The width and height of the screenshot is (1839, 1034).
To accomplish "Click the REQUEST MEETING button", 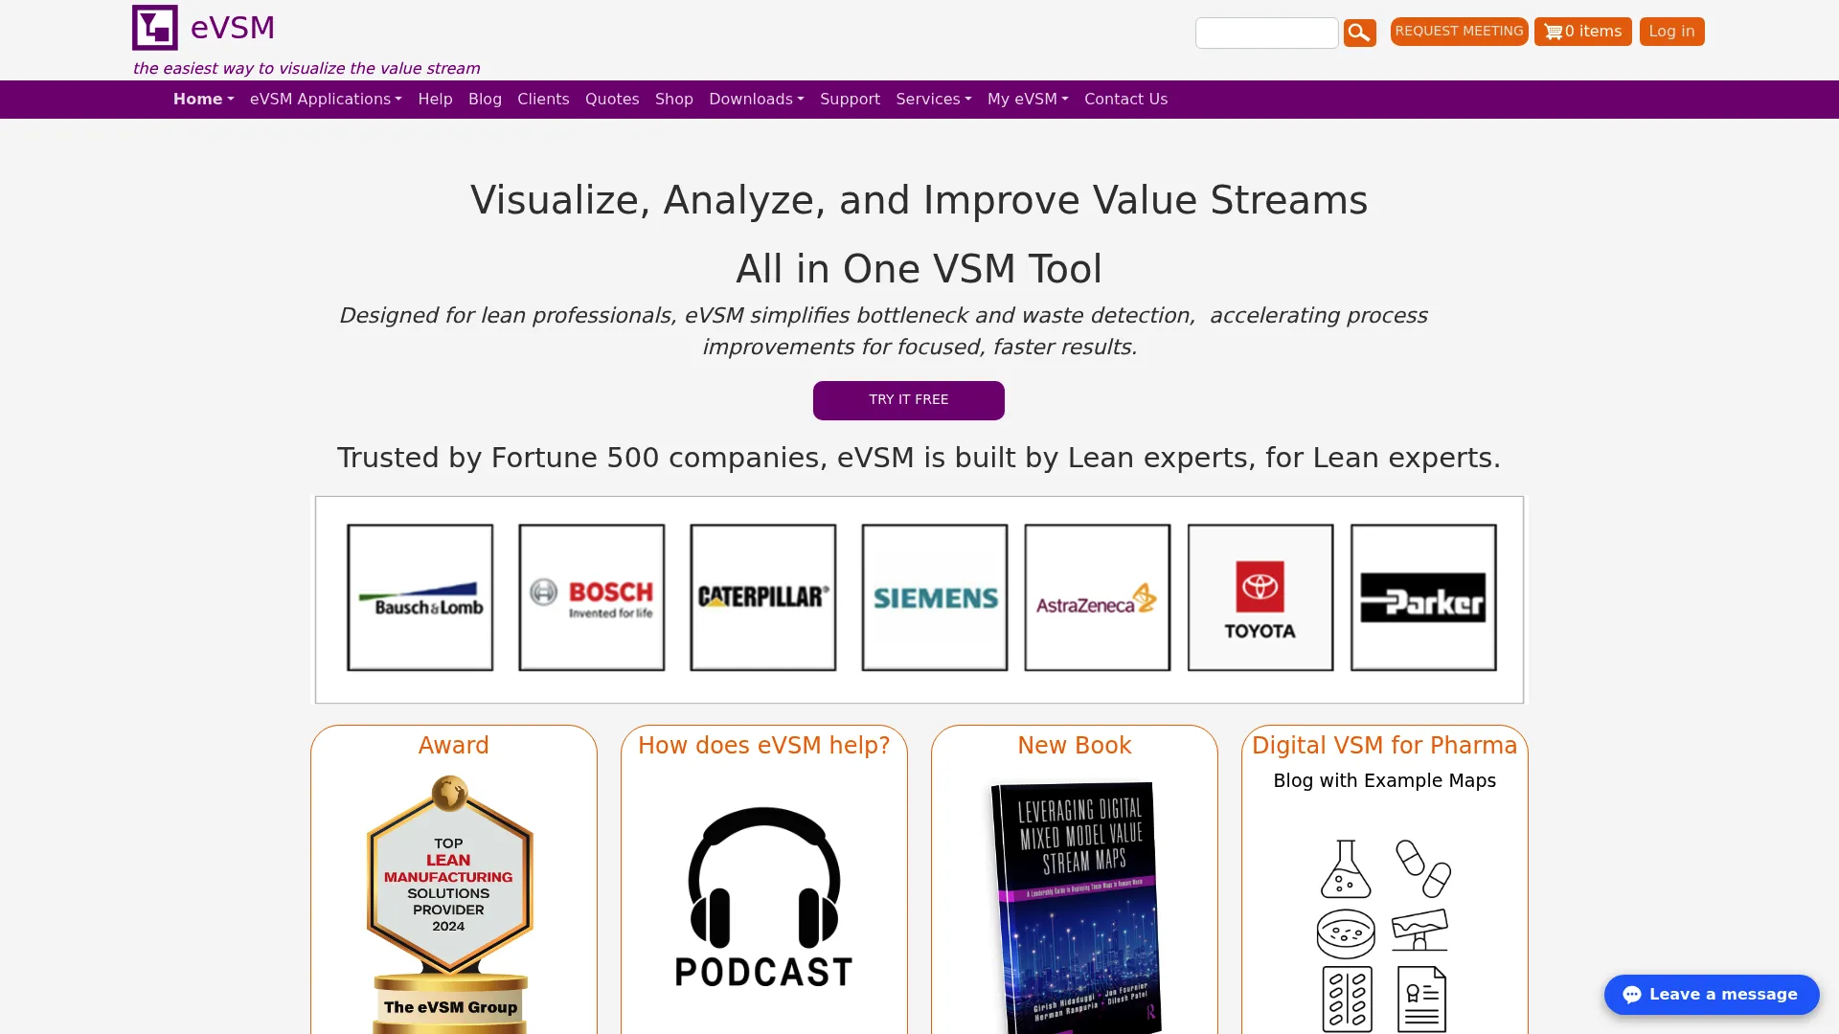I will coord(1459,32).
